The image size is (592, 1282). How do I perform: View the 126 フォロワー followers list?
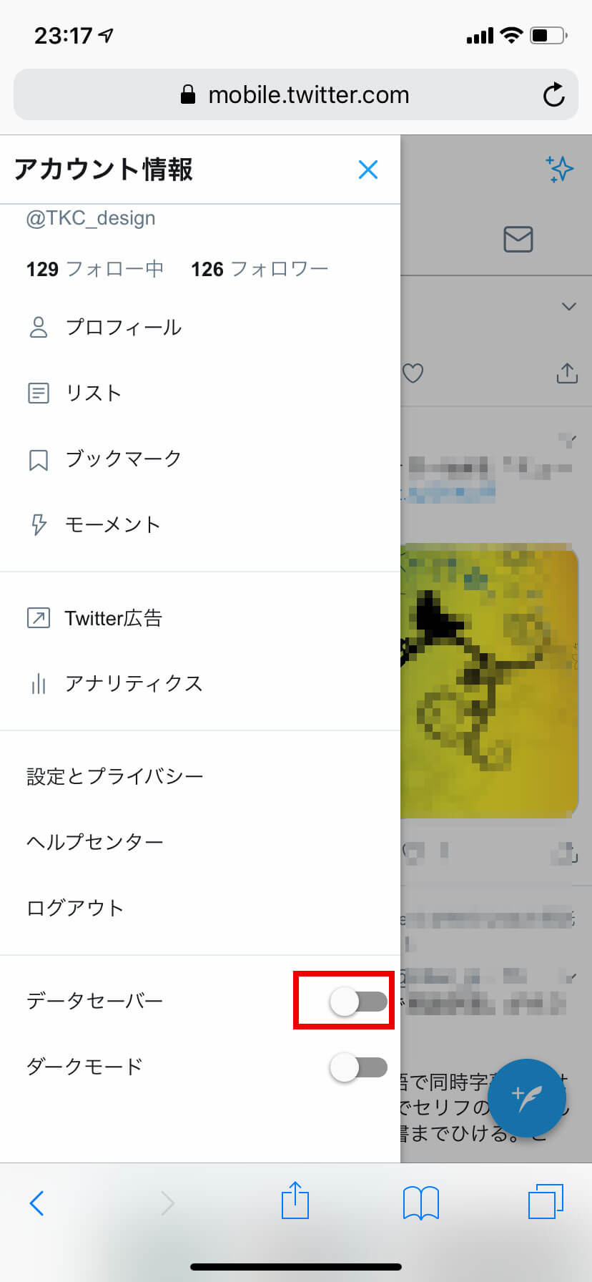(260, 269)
